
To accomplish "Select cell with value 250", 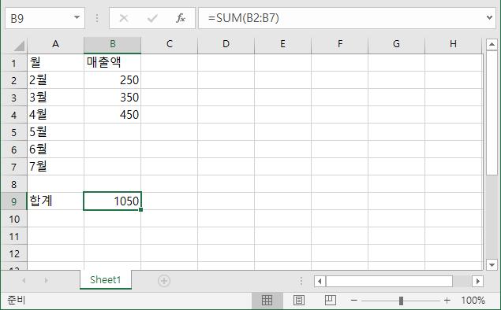I will click(x=113, y=80).
